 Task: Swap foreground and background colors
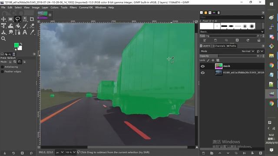(21, 44)
